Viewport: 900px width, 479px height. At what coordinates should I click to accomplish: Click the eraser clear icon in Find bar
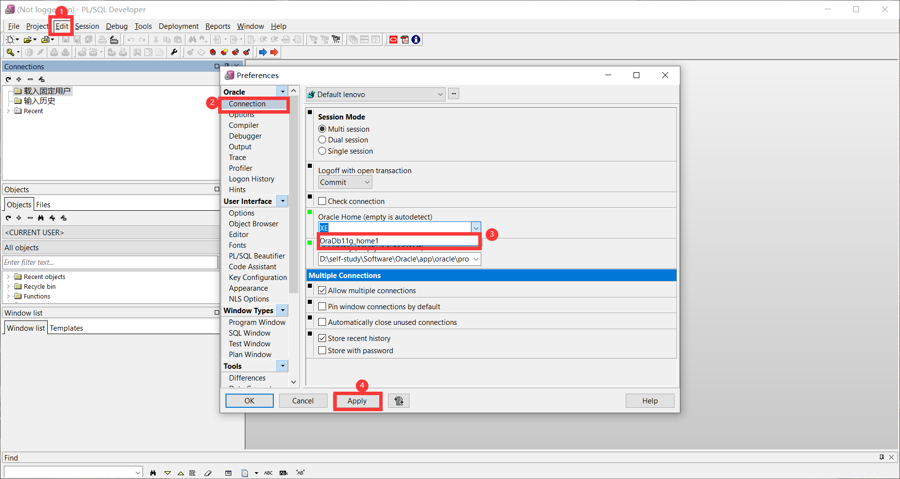click(x=208, y=473)
